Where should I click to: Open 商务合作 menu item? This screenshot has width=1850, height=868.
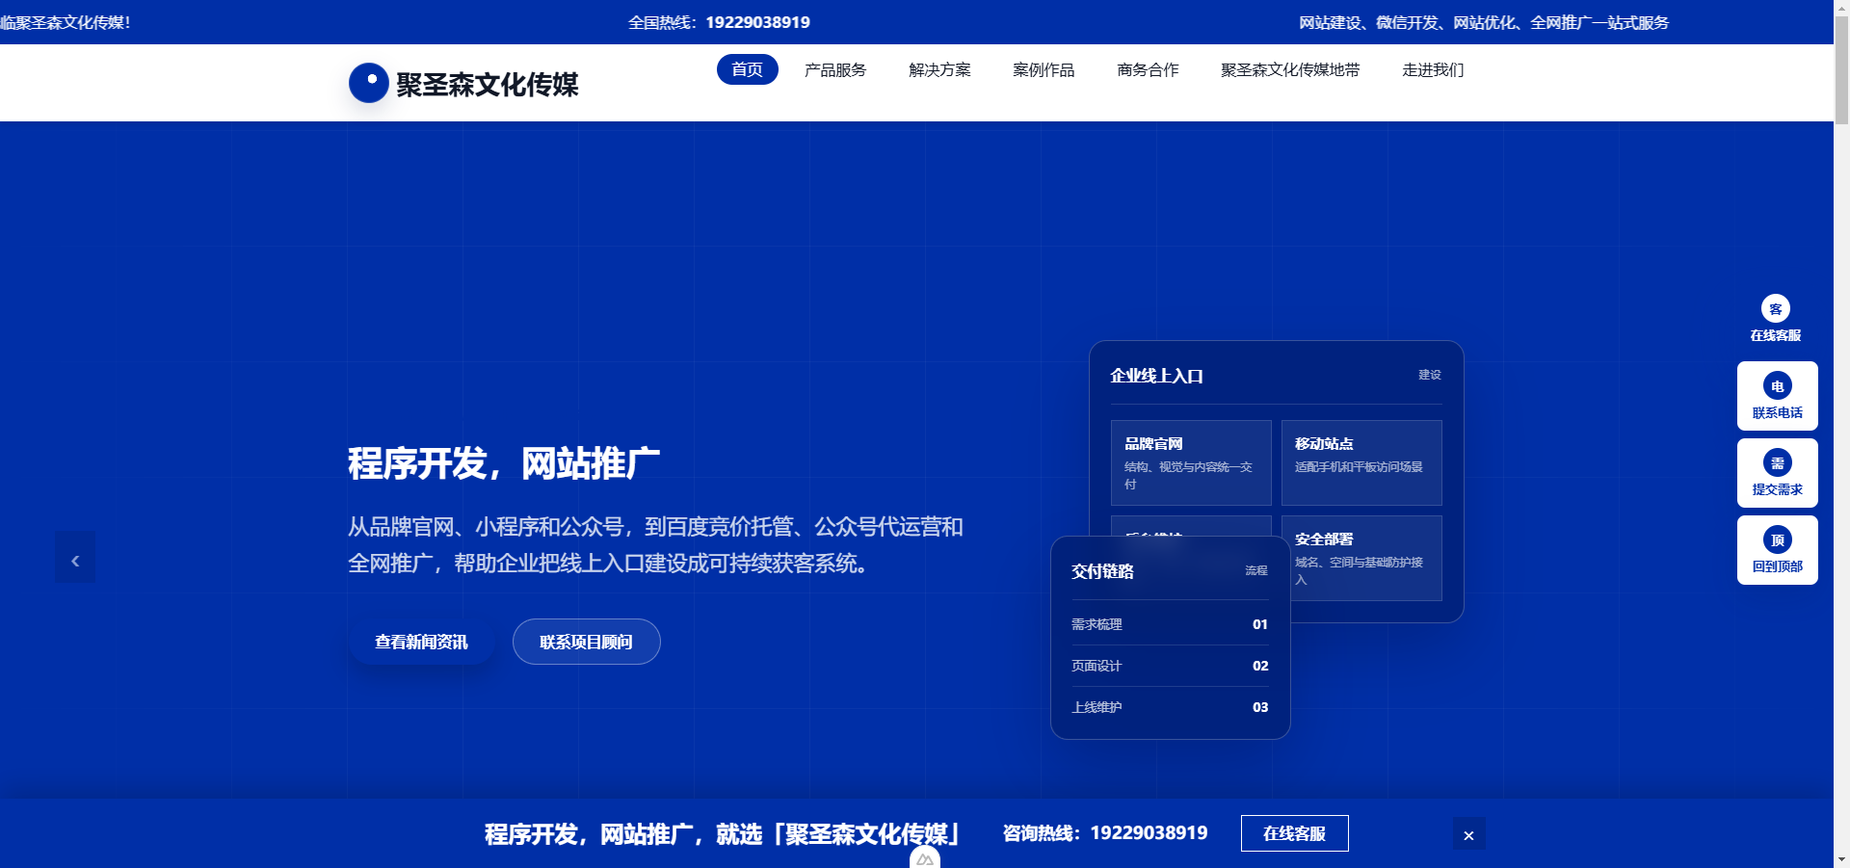pos(1148,69)
